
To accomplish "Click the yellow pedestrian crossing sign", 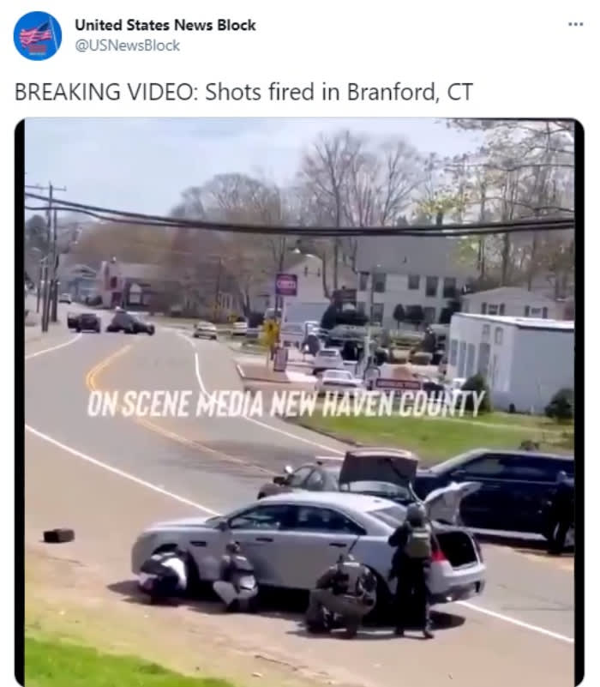I will click(271, 331).
